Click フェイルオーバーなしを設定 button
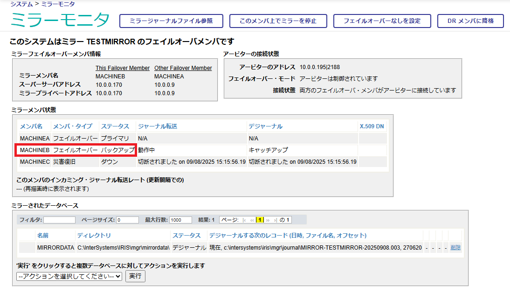This screenshot has height=293, width=510. tap(382, 21)
